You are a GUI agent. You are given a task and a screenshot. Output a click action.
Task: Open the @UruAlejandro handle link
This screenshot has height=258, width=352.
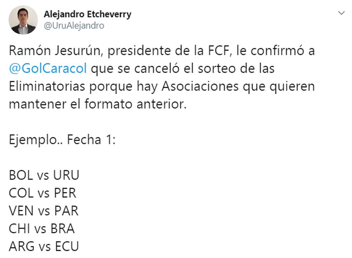coord(74,26)
